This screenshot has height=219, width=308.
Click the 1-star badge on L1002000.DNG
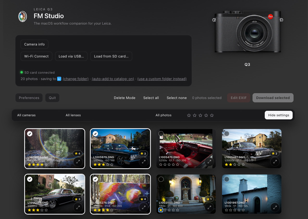point(209,199)
